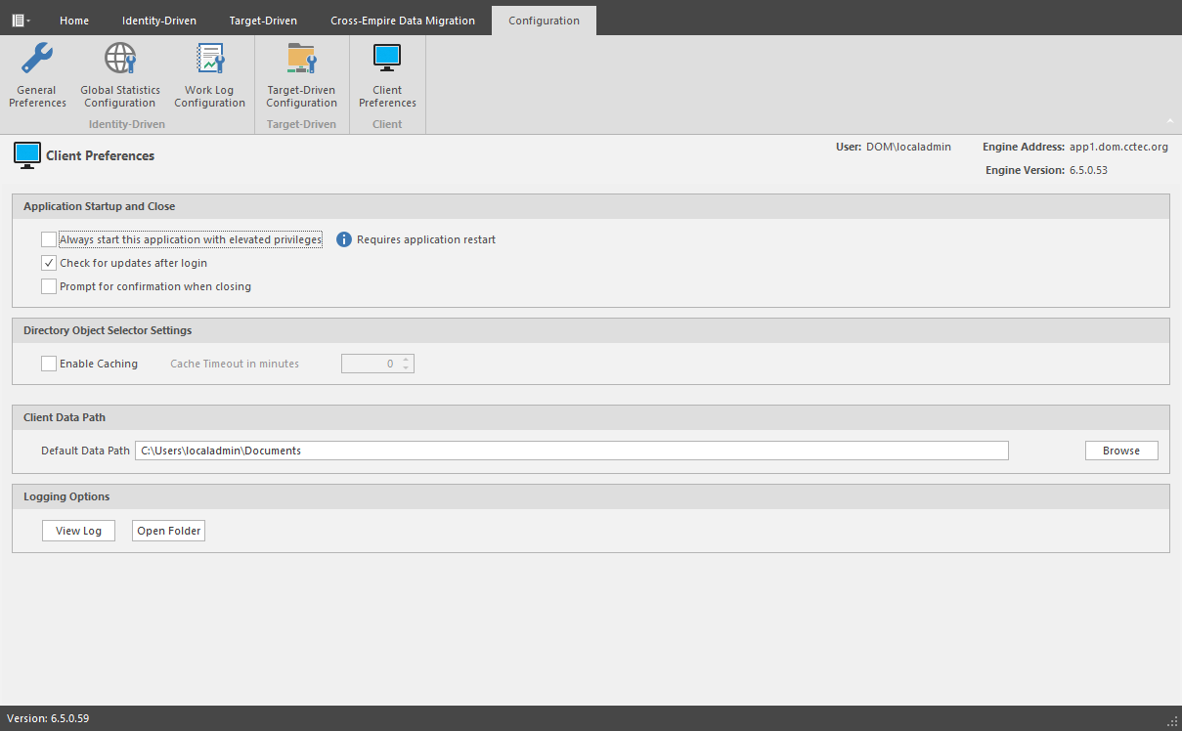The height and width of the screenshot is (731, 1182).
Task: Click the blue info icon beside restart note
Action: click(x=344, y=239)
